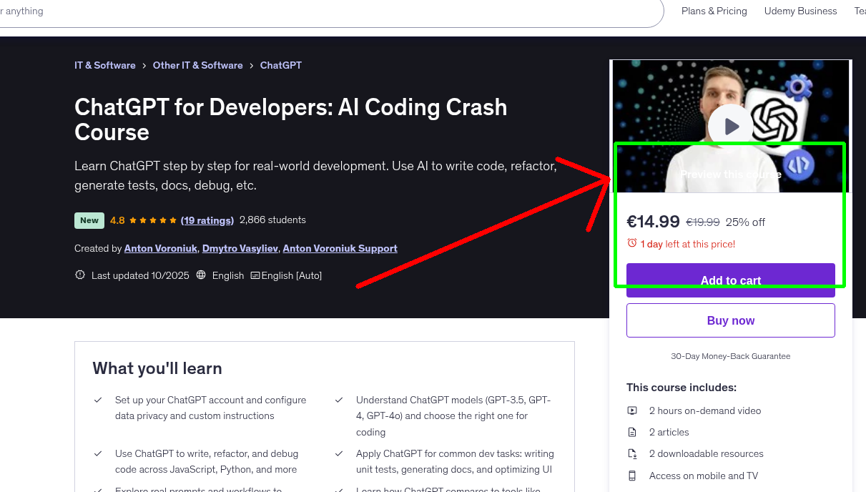Select Preview this course on the video
Image resolution: width=866 pixels, height=492 pixels.
pyautogui.click(x=730, y=174)
